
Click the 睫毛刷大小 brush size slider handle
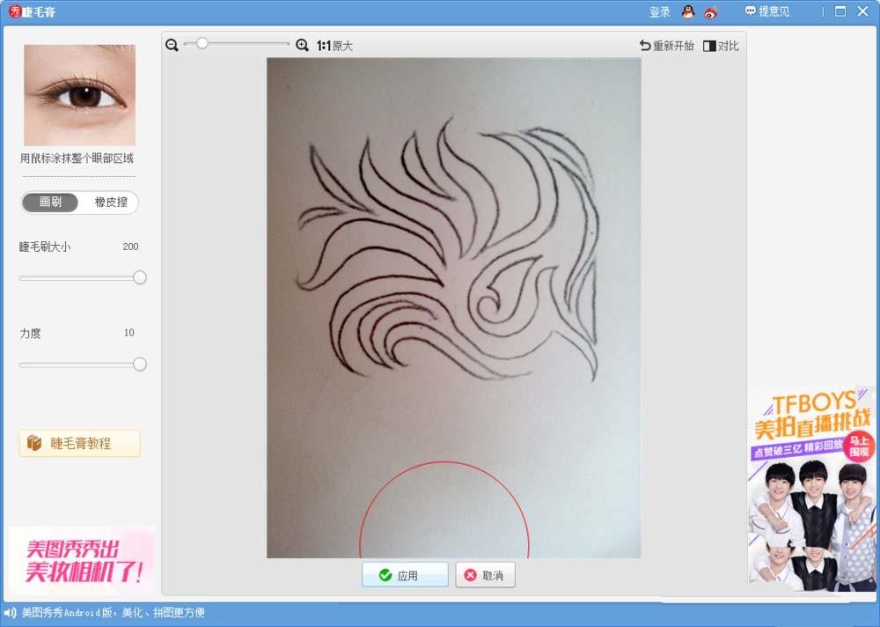click(139, 277)
